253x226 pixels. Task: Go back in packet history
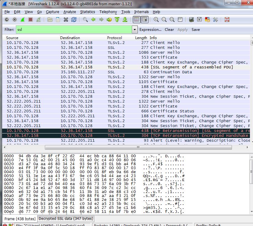[93, 20]
